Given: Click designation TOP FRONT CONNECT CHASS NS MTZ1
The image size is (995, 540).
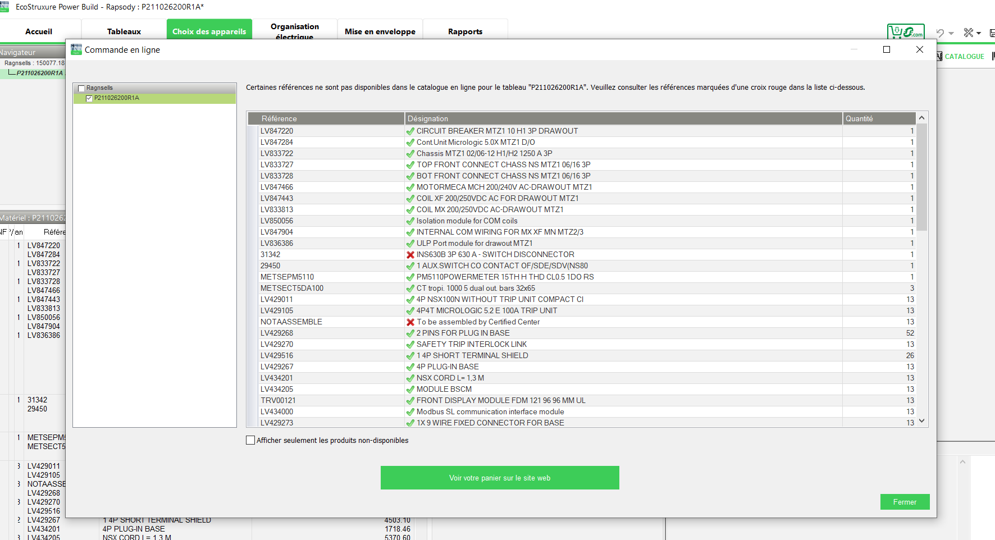Looking at the screenshot, I should [504, 164].
